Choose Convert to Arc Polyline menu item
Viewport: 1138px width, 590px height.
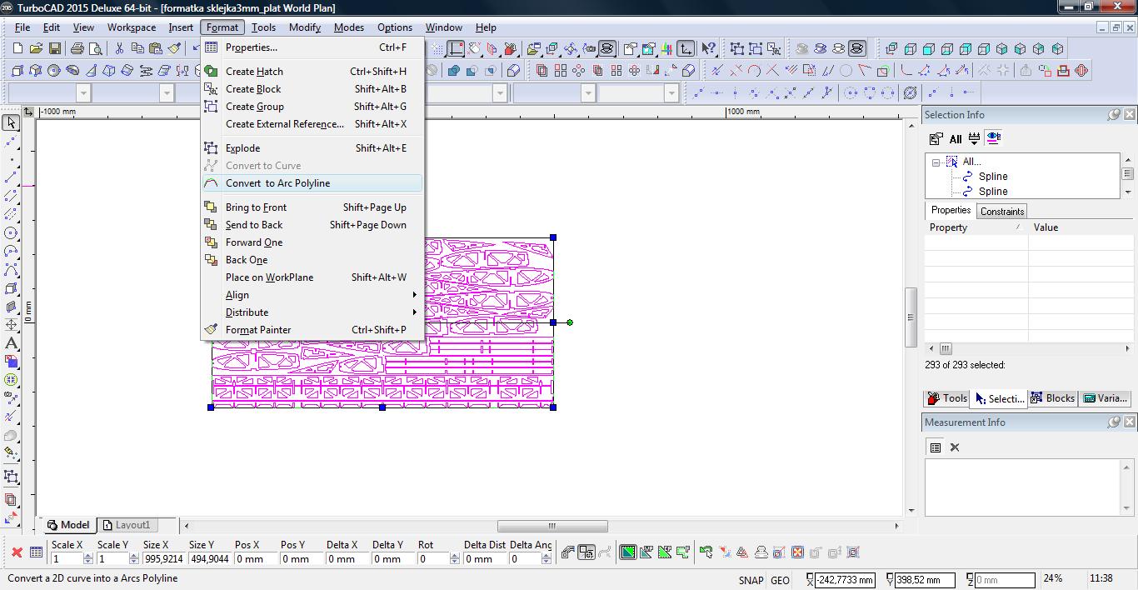[x=277, y=183]
